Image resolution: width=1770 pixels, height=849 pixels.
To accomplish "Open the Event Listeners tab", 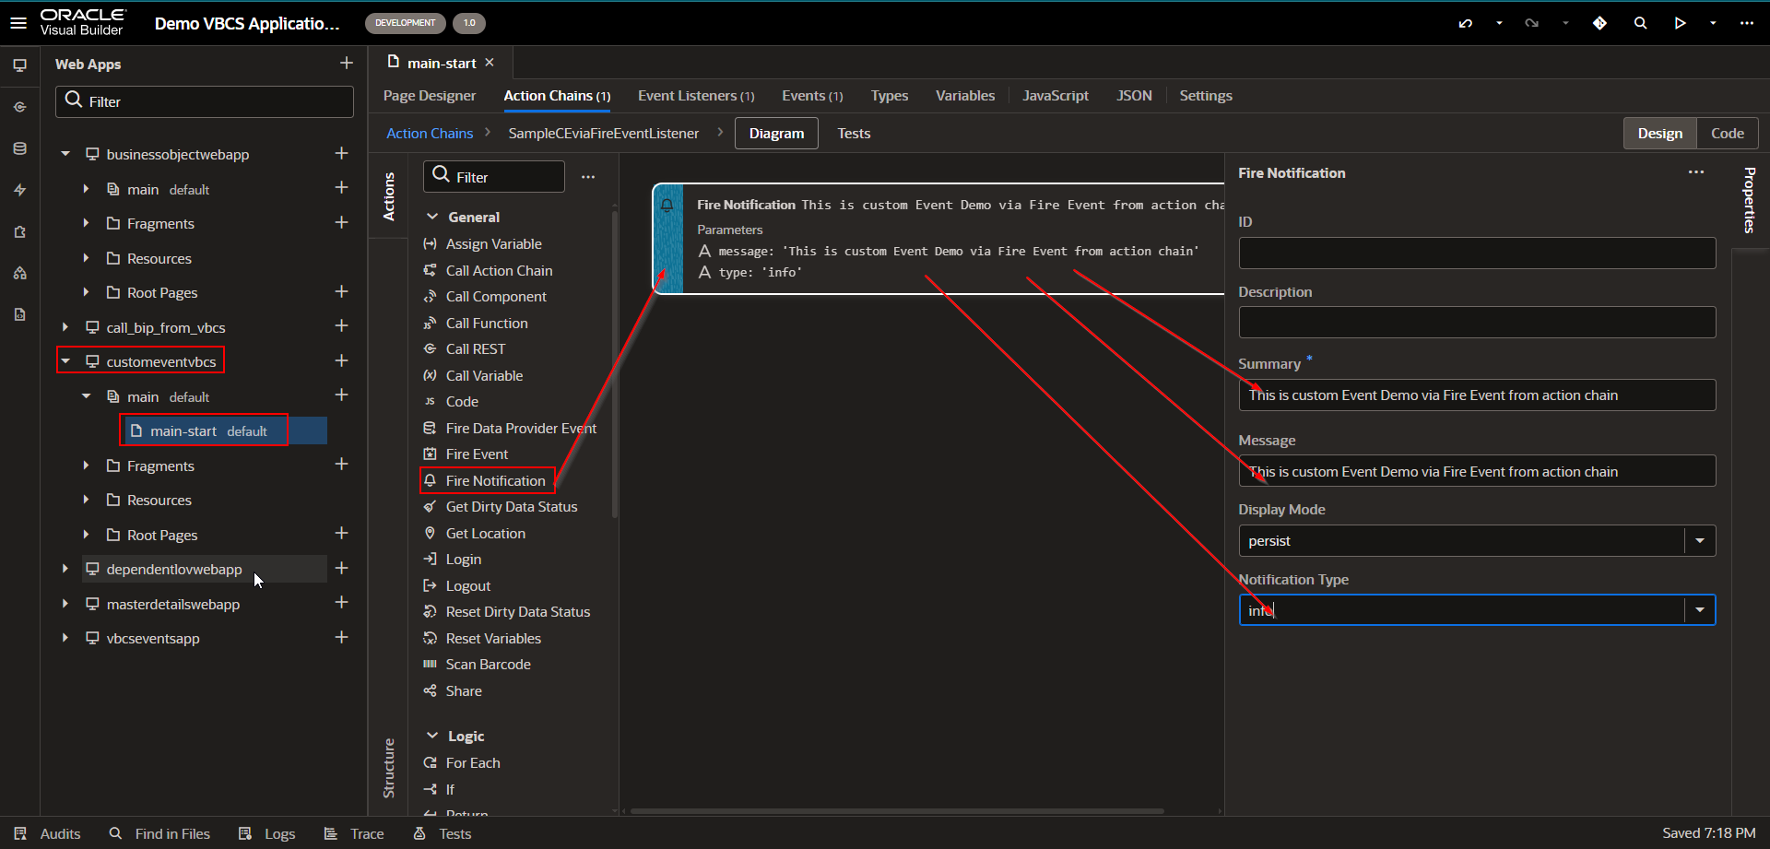I will 696,96.
